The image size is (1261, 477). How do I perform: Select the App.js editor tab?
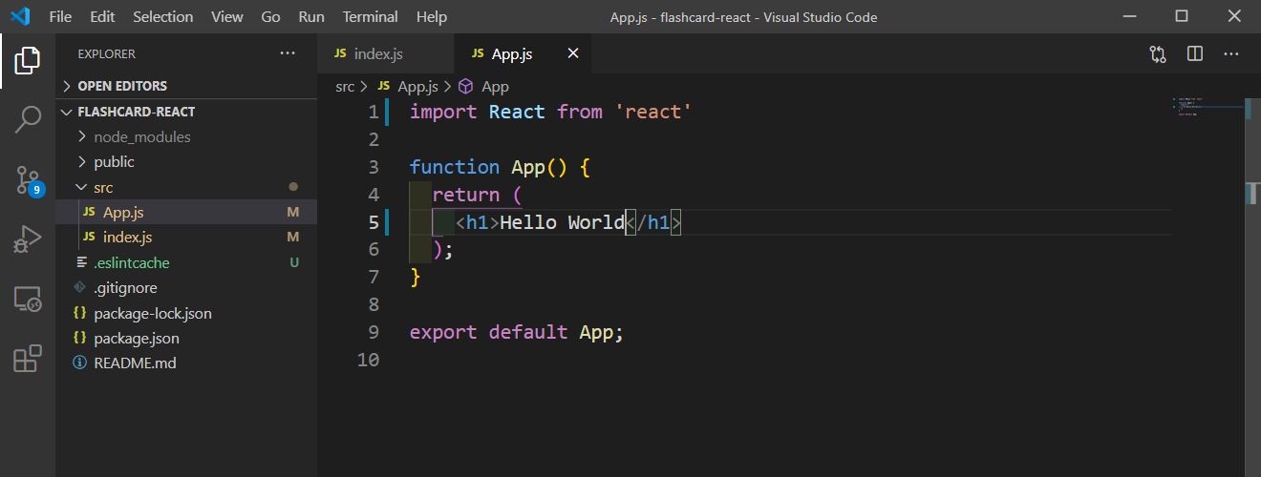[524, 53]
